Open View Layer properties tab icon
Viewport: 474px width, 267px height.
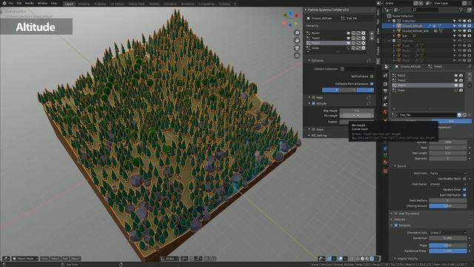point(385,98)
